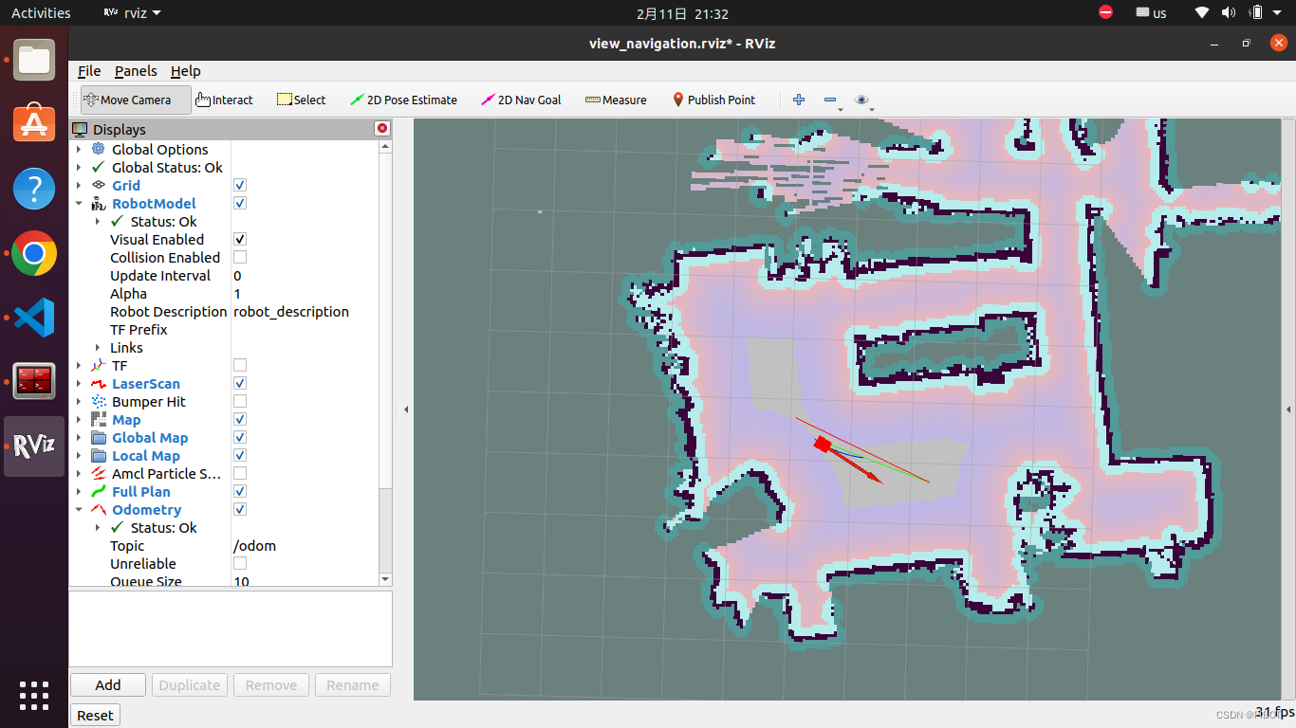Select the Move Camera tool
The height and width of the screenshot is (728, 1296).
136,100
